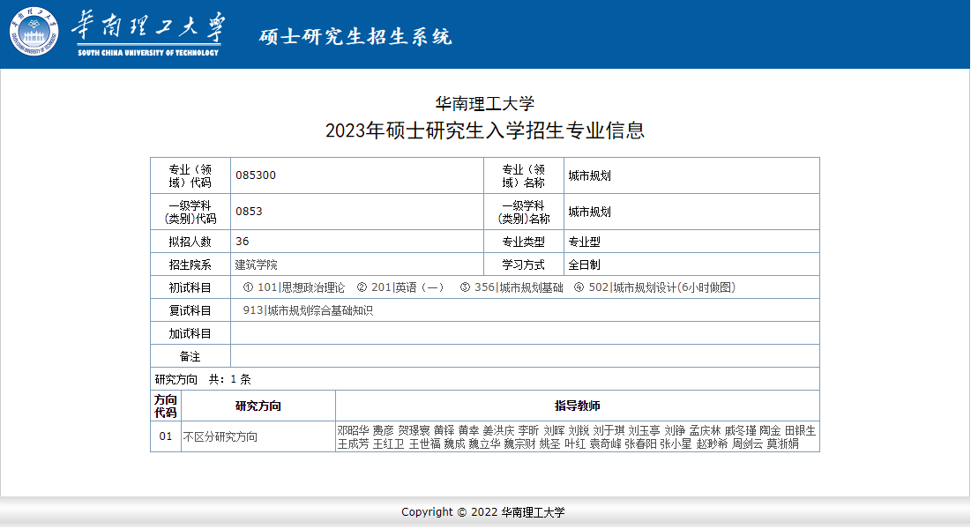This screenshot has height=529, width=971.
Task: Click the 专业（领域）名称 label cell
Action: [x=523, y=176]
